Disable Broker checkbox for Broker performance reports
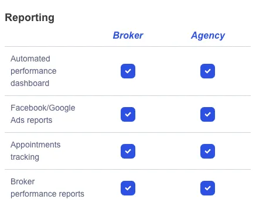This screenshot has width=256, height=213. click(128, 188)
